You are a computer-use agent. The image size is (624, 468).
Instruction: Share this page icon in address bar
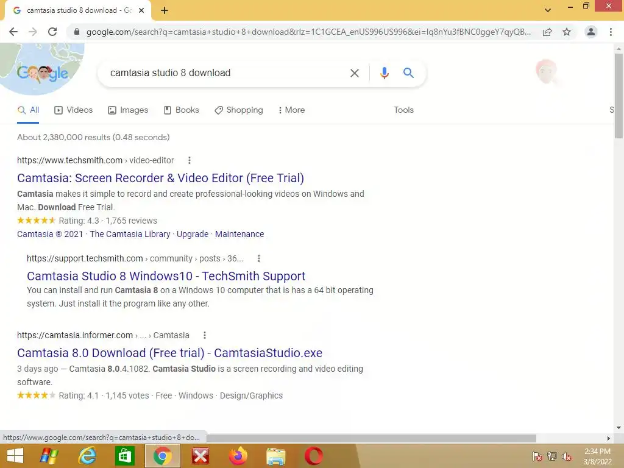pyautogui.click(x=547, y=32)
